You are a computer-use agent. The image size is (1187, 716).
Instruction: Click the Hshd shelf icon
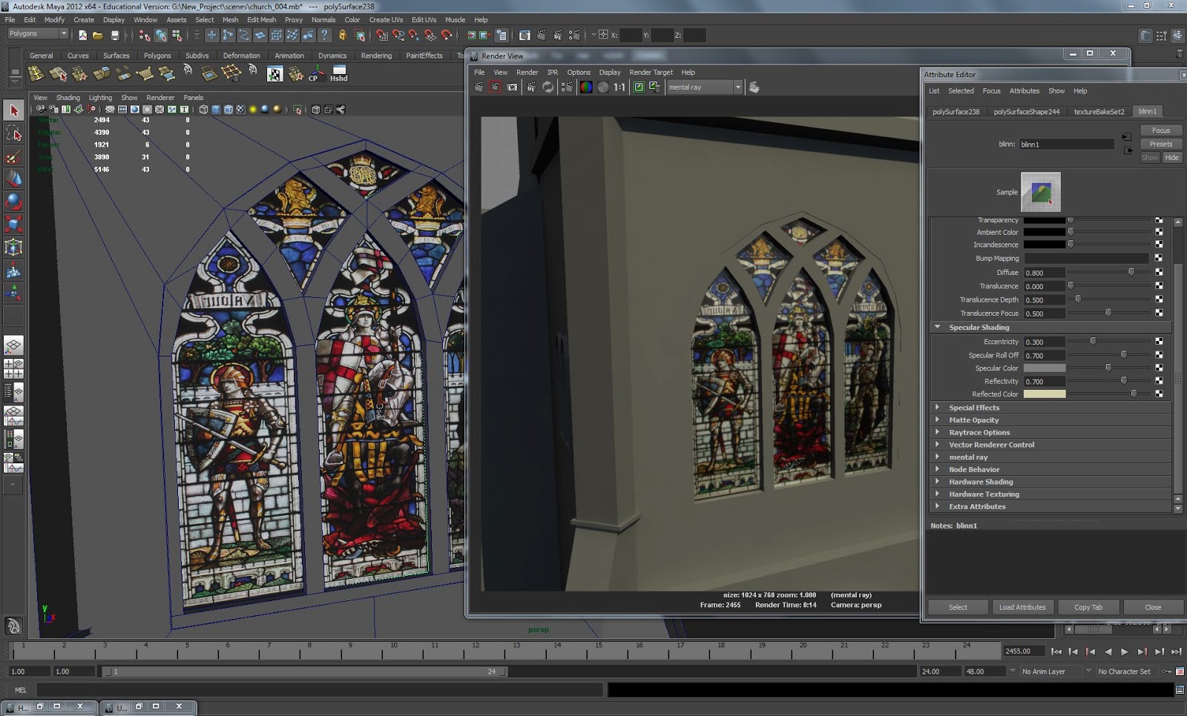coord(339,73)
